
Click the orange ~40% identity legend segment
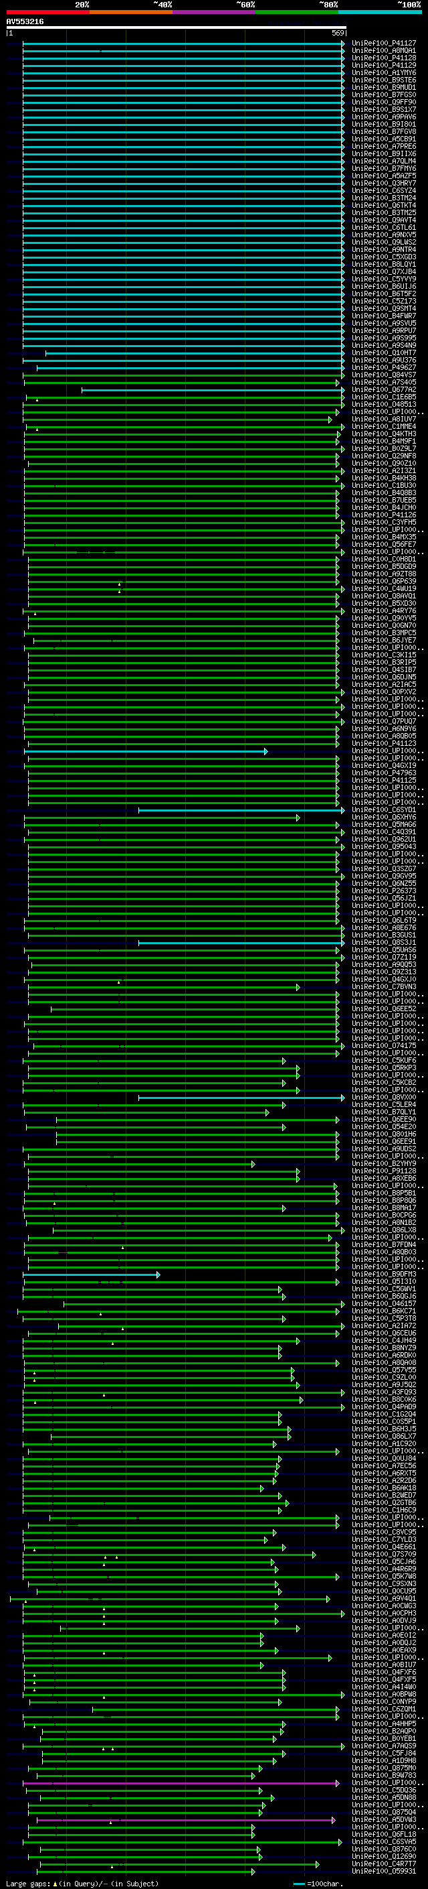[x=131, y=12]
